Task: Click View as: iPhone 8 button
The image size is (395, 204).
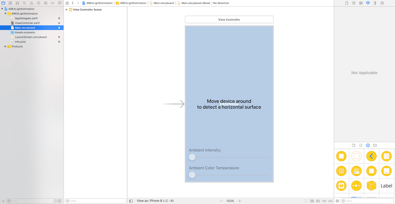Action: pos(155,201)
